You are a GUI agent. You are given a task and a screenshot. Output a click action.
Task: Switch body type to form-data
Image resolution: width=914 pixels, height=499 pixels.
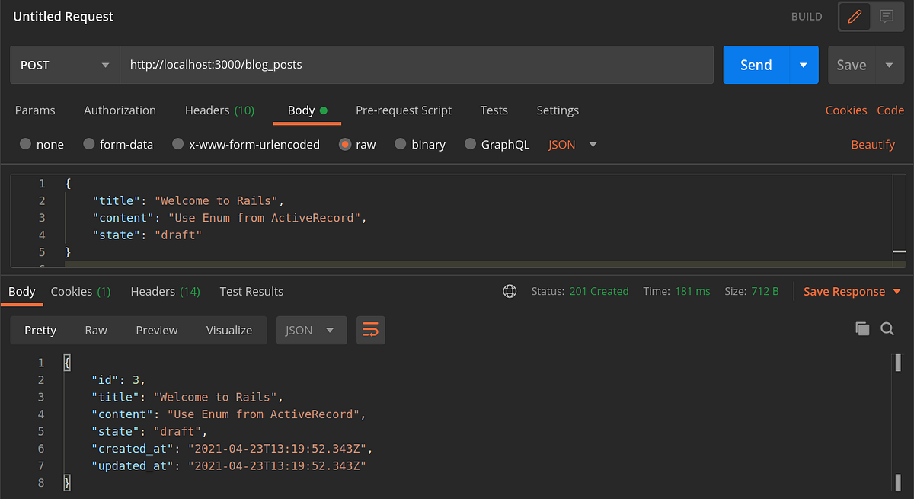tap(118, 144)
